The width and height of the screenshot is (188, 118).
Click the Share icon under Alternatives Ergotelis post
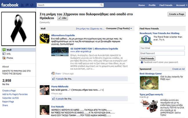[x=53, y=73]
